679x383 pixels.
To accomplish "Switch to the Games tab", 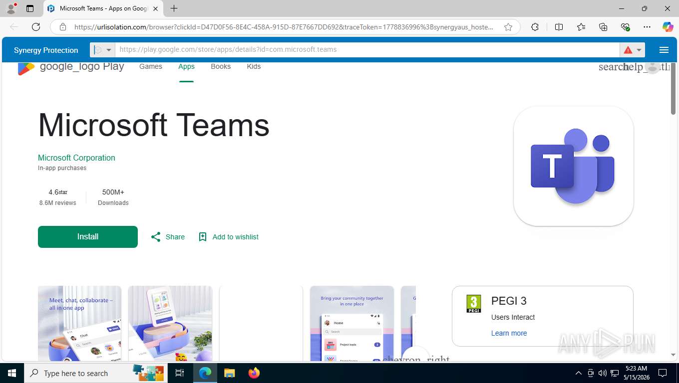I will point(151,66).
